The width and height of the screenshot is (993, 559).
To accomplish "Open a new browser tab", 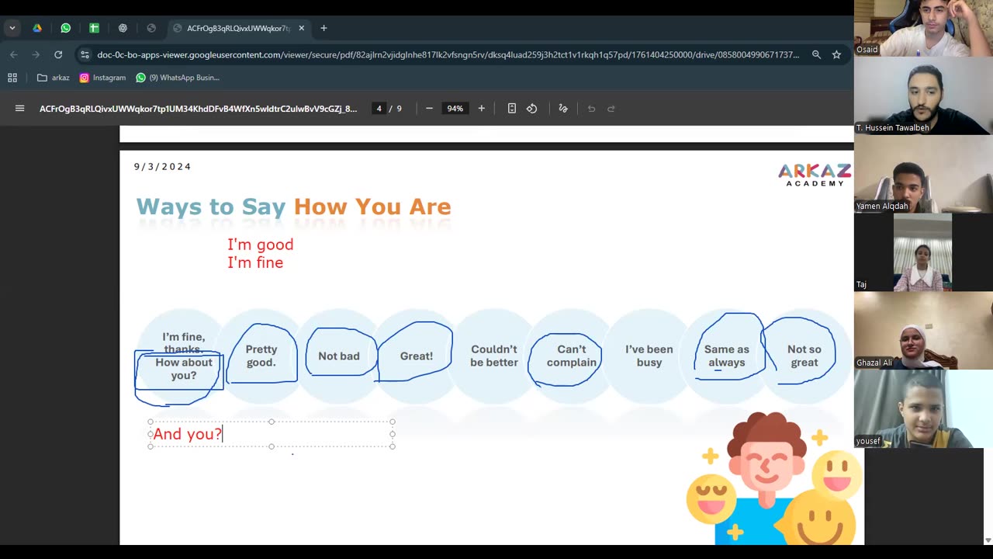I will tap(324, 28).
